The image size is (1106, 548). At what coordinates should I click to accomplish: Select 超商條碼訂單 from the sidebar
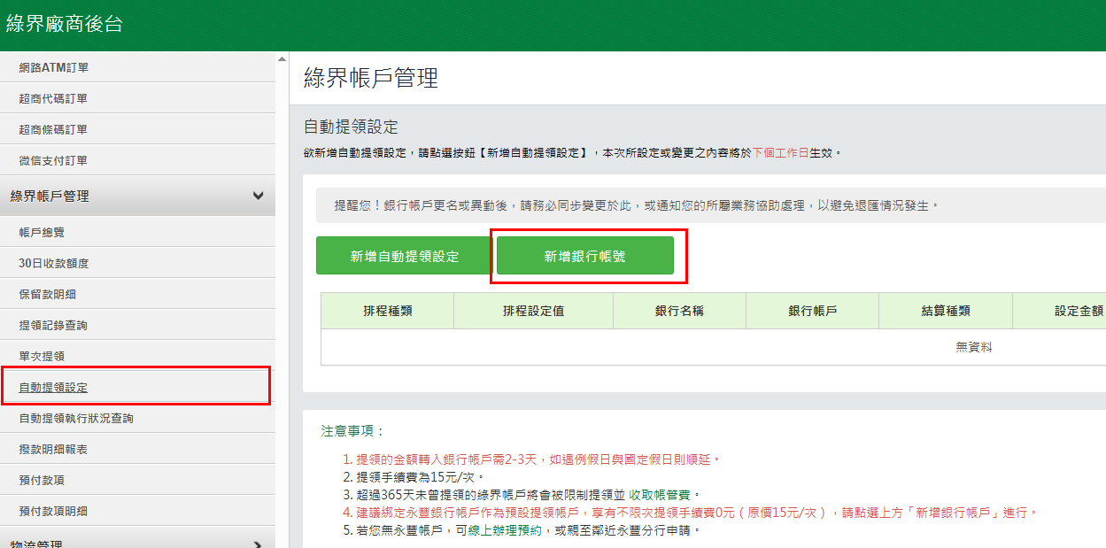tap(137, 130)
